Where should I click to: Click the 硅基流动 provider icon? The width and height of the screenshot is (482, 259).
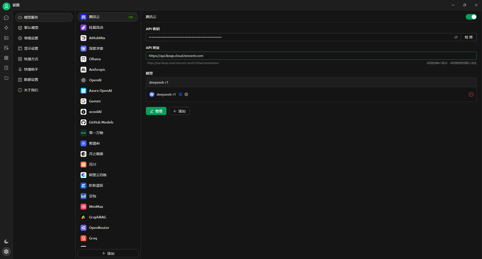pyautogui.click(x=83, y=27)
